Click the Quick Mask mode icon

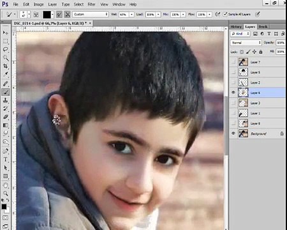pos(6,218)
